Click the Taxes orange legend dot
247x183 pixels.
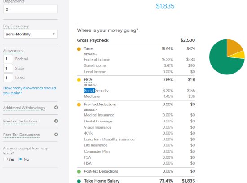79,49
